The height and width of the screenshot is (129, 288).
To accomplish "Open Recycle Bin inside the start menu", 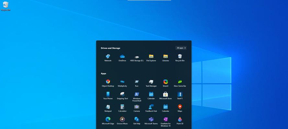I will [x=180, y=58].
